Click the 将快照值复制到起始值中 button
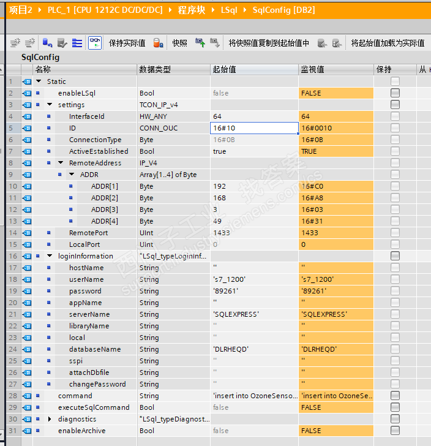This screenshot has width=431, height=446. 269,43
